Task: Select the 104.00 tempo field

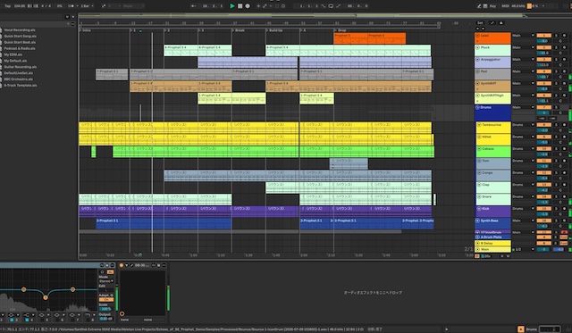Action: (x=20, y=6)
